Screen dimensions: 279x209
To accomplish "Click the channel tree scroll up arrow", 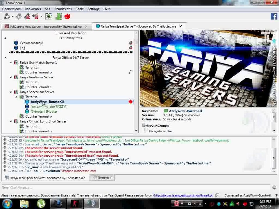I will coord(136,33).
